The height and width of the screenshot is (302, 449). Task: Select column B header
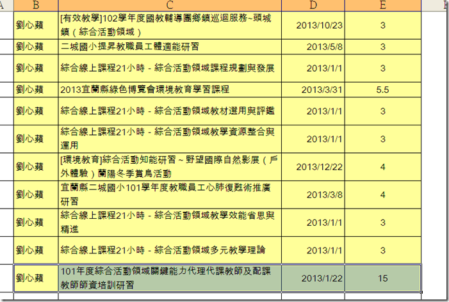35,6
